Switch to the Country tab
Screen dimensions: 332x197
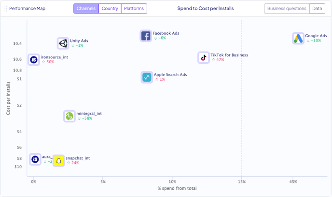[x=110, y=9]
